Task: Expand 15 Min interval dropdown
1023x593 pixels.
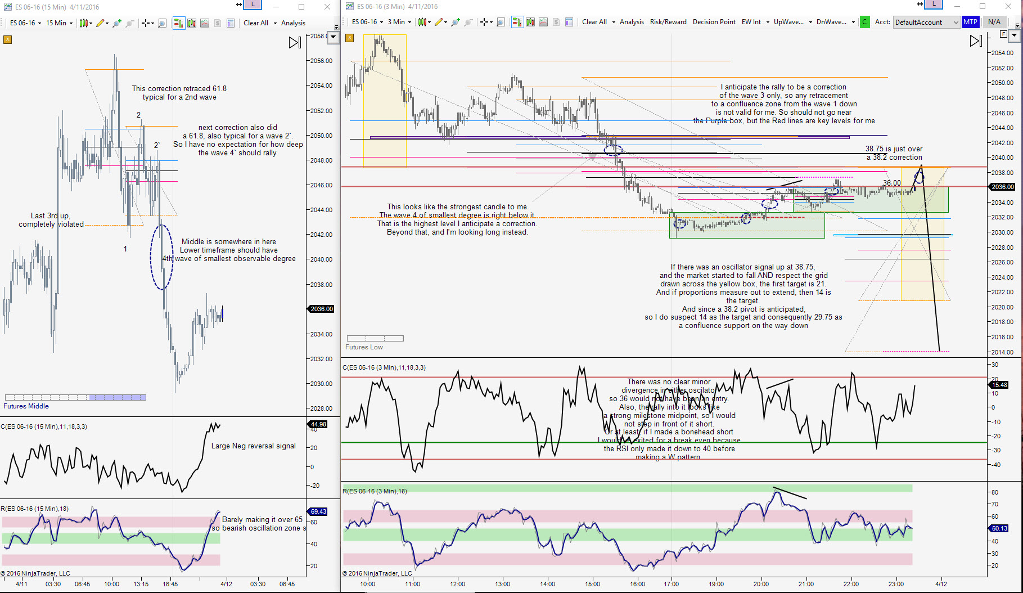Action: click(x=59, y=23)
